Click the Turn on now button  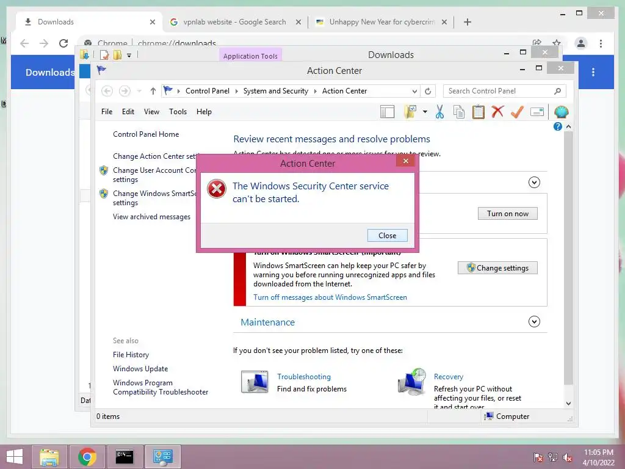[x=507, y=213]
